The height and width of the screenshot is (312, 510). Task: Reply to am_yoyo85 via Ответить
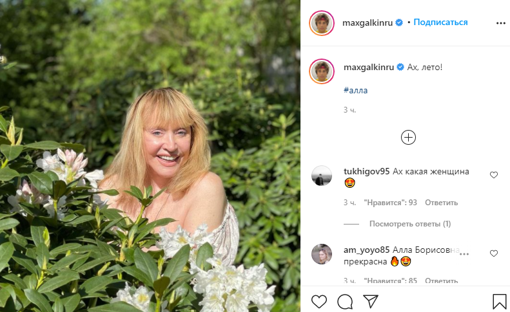tap(441, 281)
